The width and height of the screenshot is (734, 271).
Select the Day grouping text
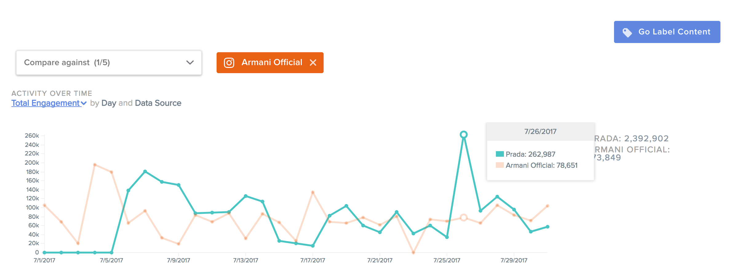(109, 103)
